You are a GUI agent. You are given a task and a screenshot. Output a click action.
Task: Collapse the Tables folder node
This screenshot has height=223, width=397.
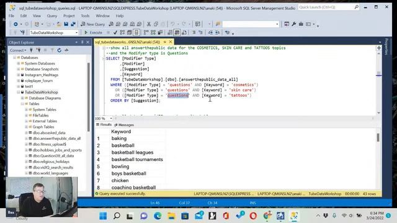pos(22,104)
